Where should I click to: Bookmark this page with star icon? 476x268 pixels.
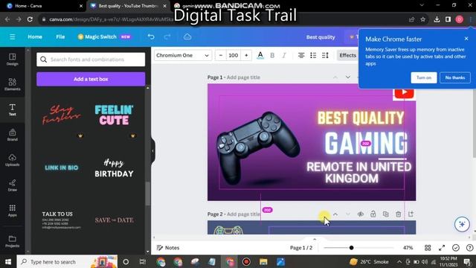point(423,19)
